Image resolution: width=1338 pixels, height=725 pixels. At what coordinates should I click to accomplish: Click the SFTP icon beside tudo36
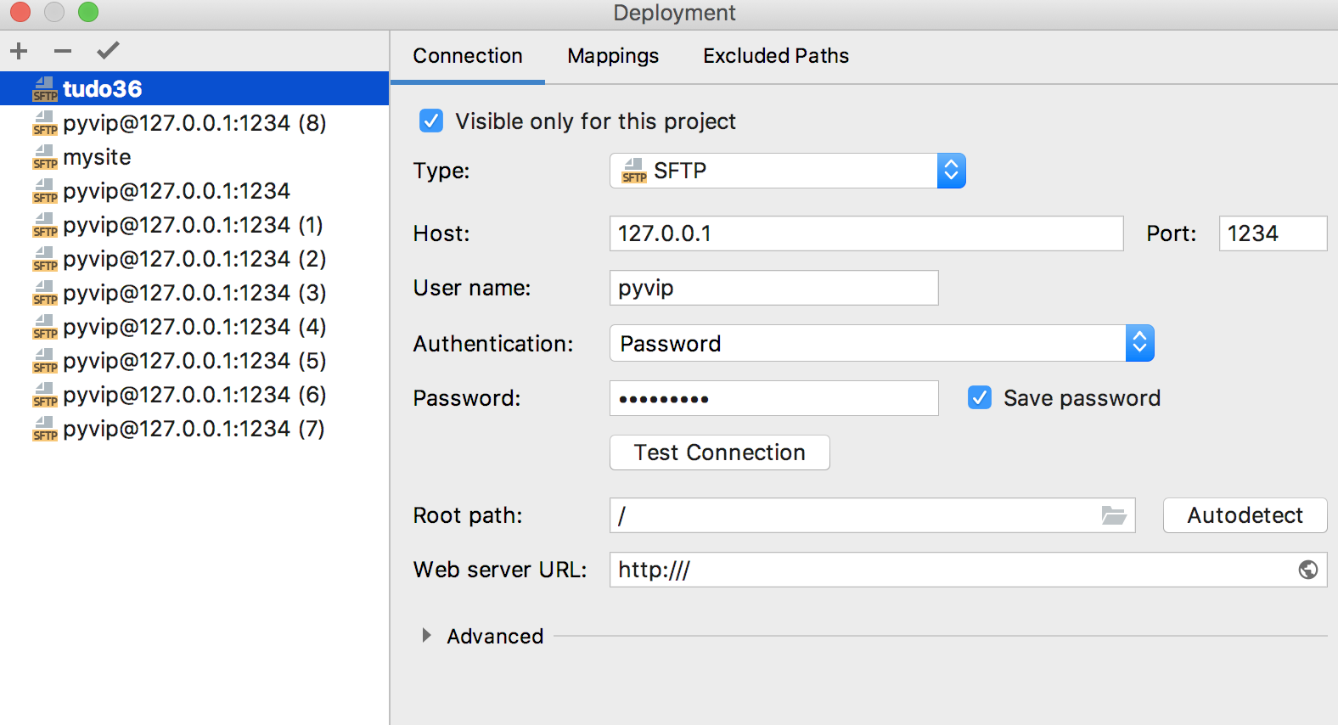coord(45,89)
